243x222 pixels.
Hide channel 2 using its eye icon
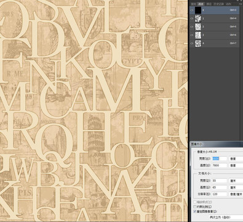[x=192, y=27]
